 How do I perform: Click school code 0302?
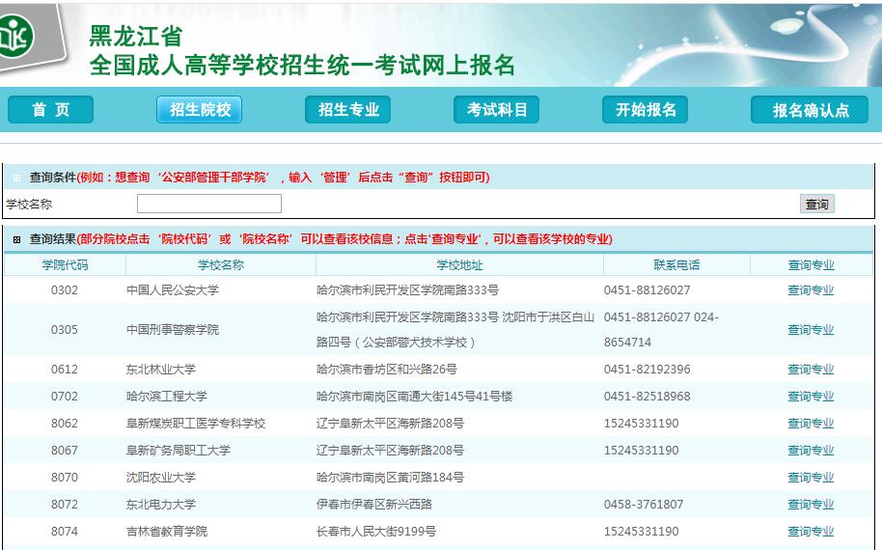click(65, 290)
